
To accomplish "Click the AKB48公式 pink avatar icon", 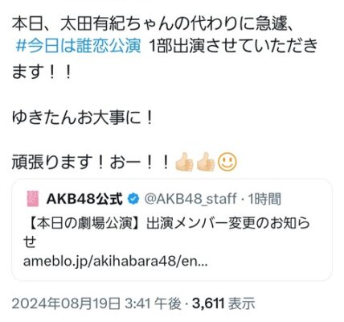I will (x=33, y=199).
